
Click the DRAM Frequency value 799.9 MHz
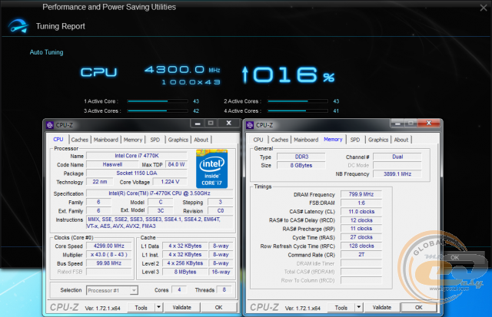point(361,194)
